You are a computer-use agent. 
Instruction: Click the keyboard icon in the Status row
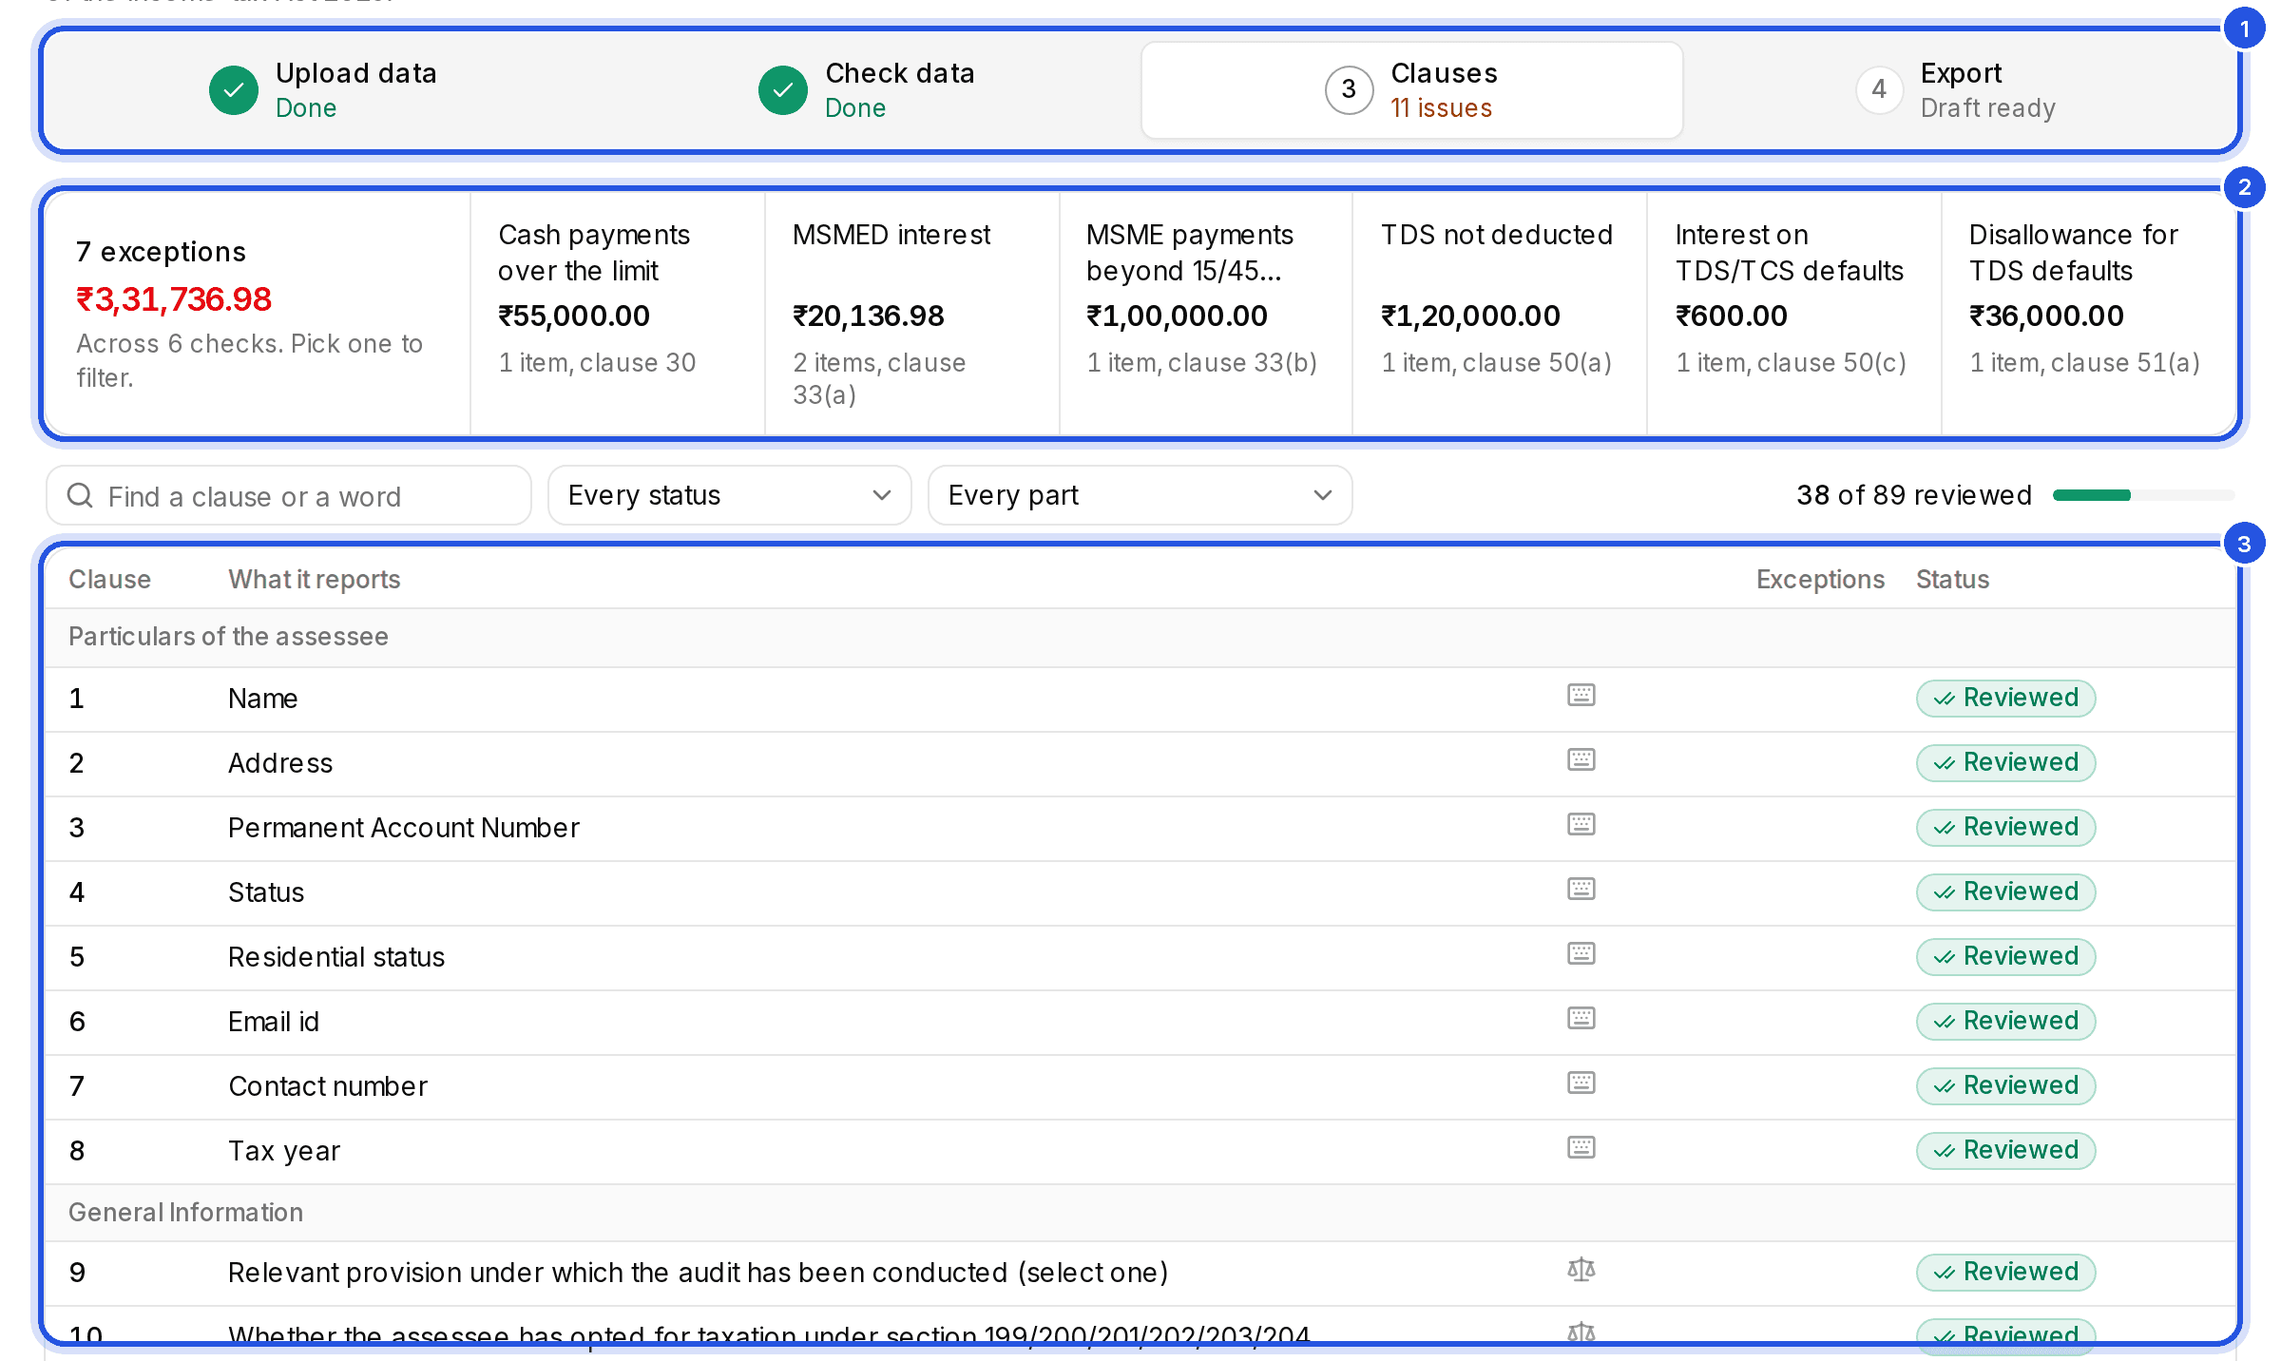(1581, 890)
